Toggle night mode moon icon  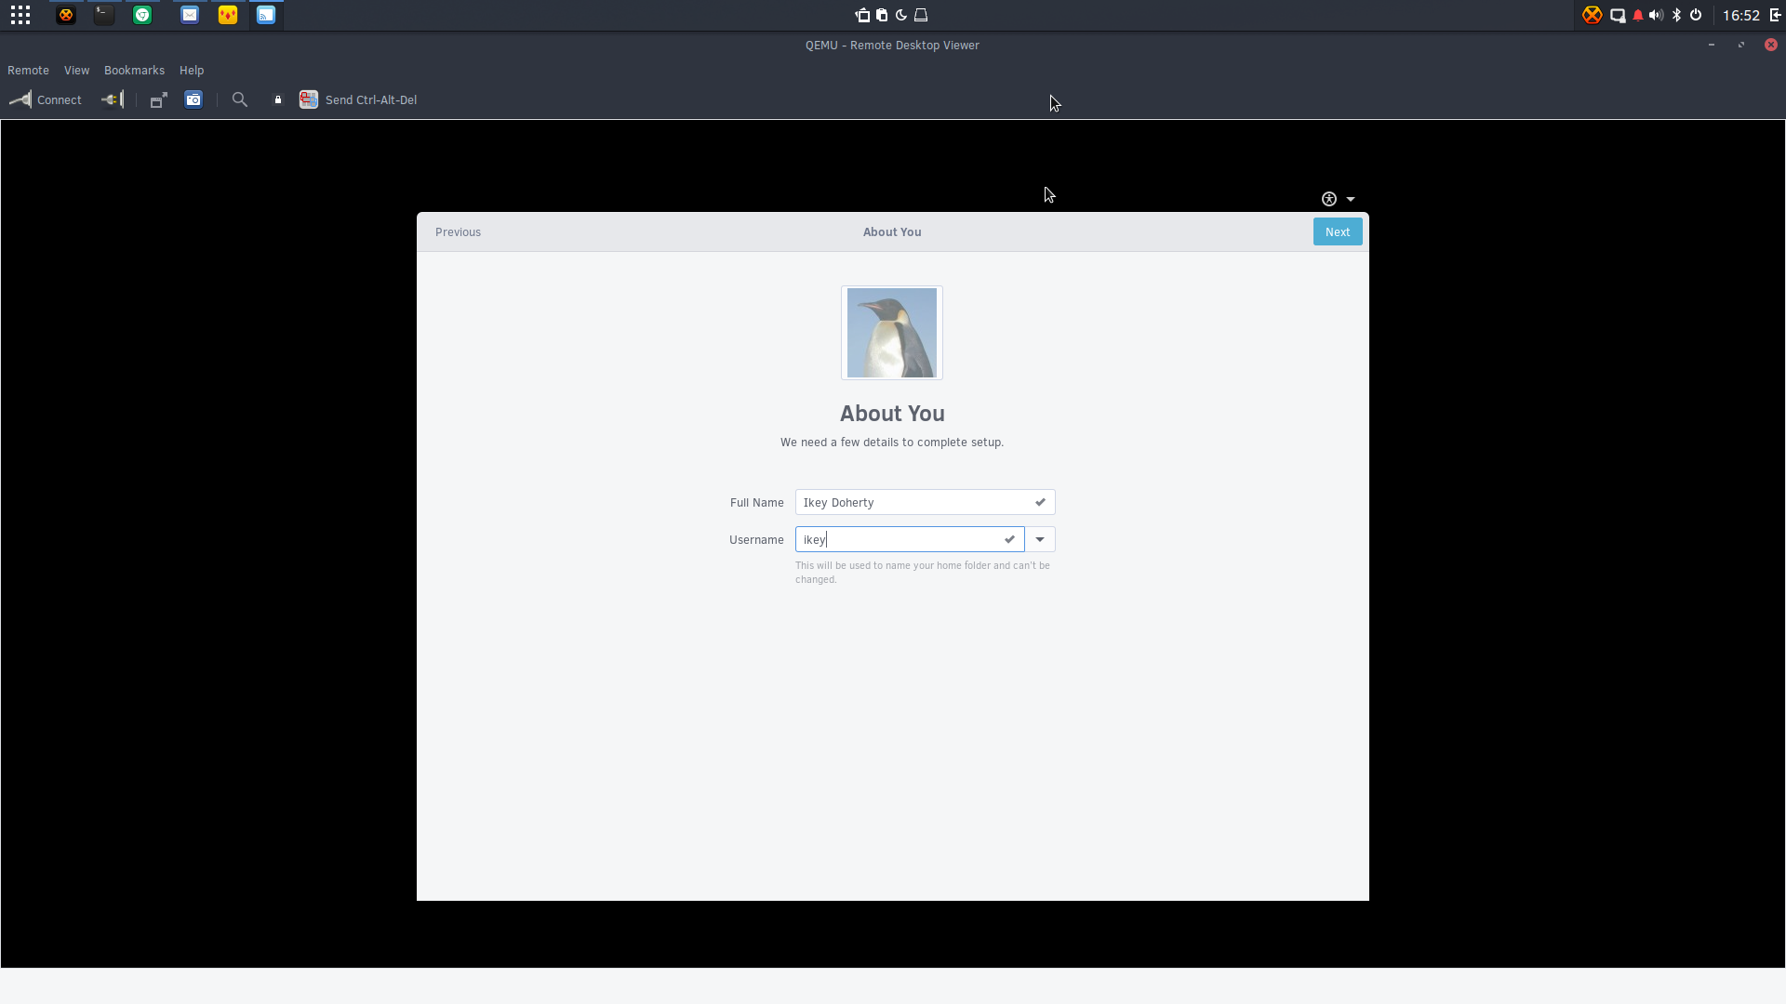(901, 15)
